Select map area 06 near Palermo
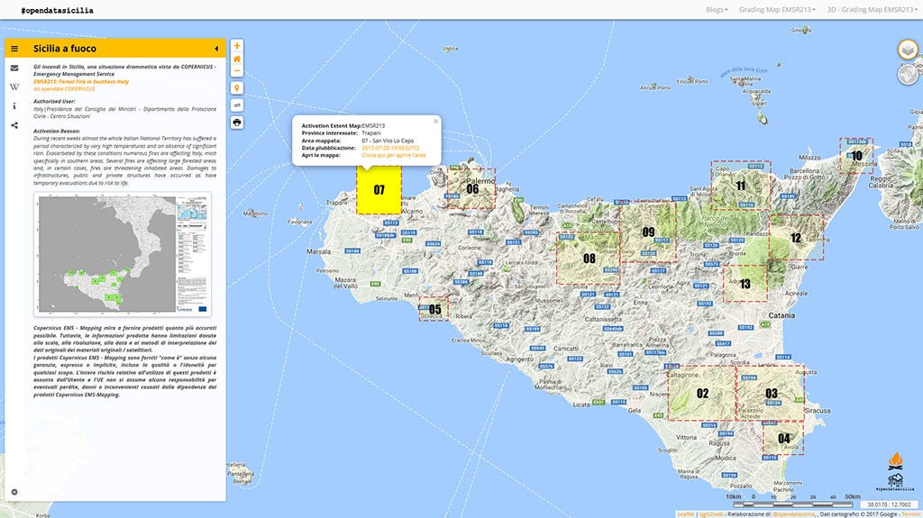Image resolution: width=923 pixels, height=518 pixels. coord(471,188)
